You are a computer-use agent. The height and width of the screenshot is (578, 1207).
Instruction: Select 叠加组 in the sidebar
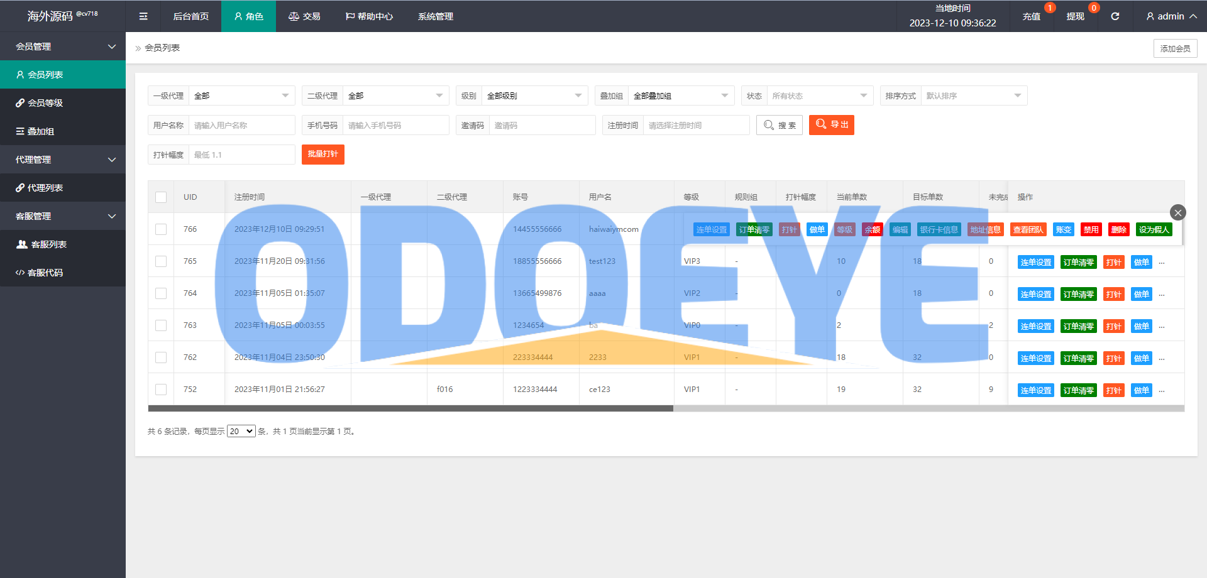(x=63, y=131)
